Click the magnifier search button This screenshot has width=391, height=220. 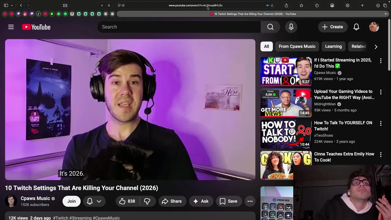pyautogui.click(x=270, y=27)
